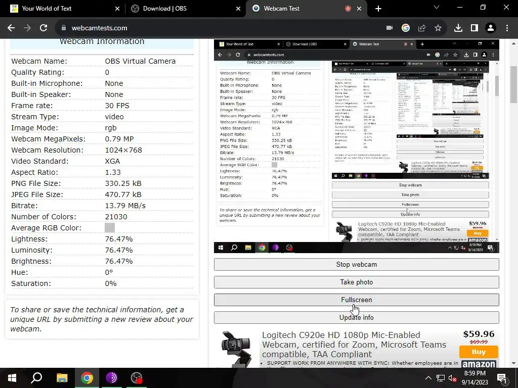Screen dimensions: 518x388
Task: Open Windows taskbar search
Action: [x=36, y=378]
